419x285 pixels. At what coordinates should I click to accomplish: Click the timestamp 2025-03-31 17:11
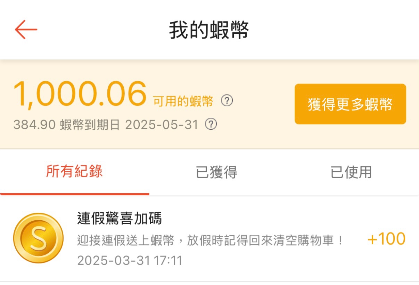[x=130, y=260]
